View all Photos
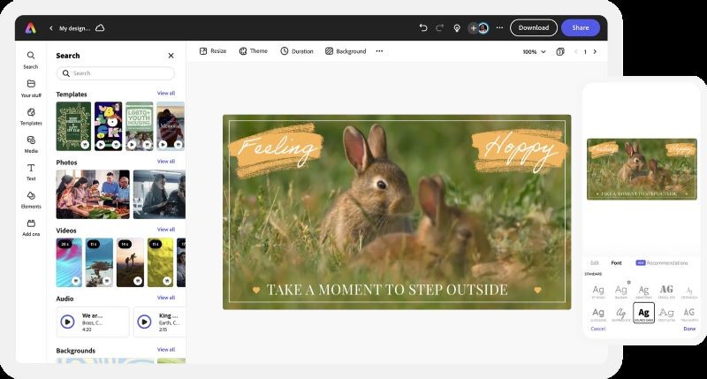 (x=166, y=162)
